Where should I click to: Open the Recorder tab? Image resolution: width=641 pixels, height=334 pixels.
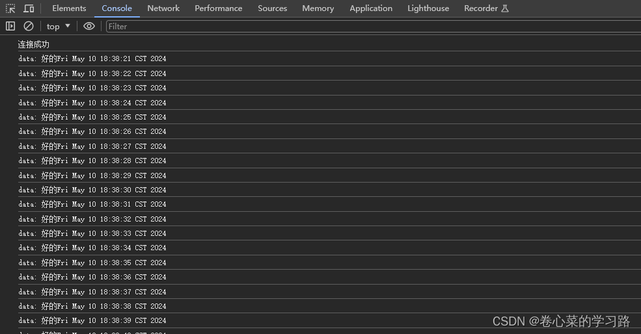tap(481, 8)
